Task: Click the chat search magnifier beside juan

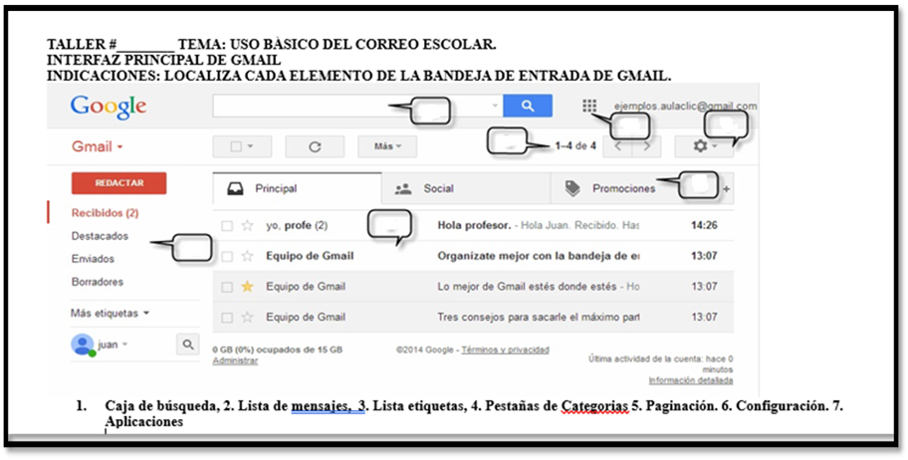Action: (187, 345)
